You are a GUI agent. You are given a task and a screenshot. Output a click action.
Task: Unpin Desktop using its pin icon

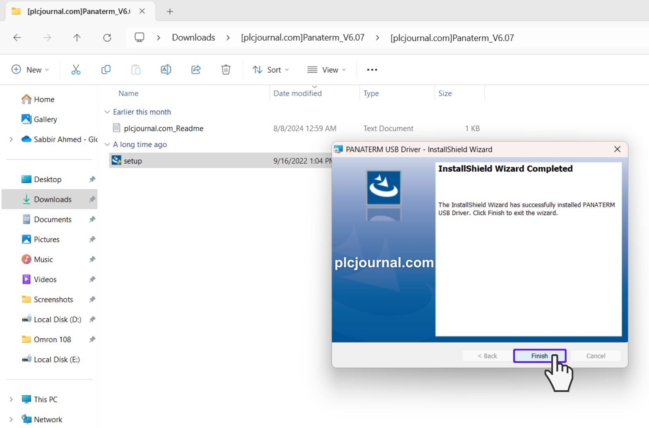pyautogui.click(x=92, y=179)
